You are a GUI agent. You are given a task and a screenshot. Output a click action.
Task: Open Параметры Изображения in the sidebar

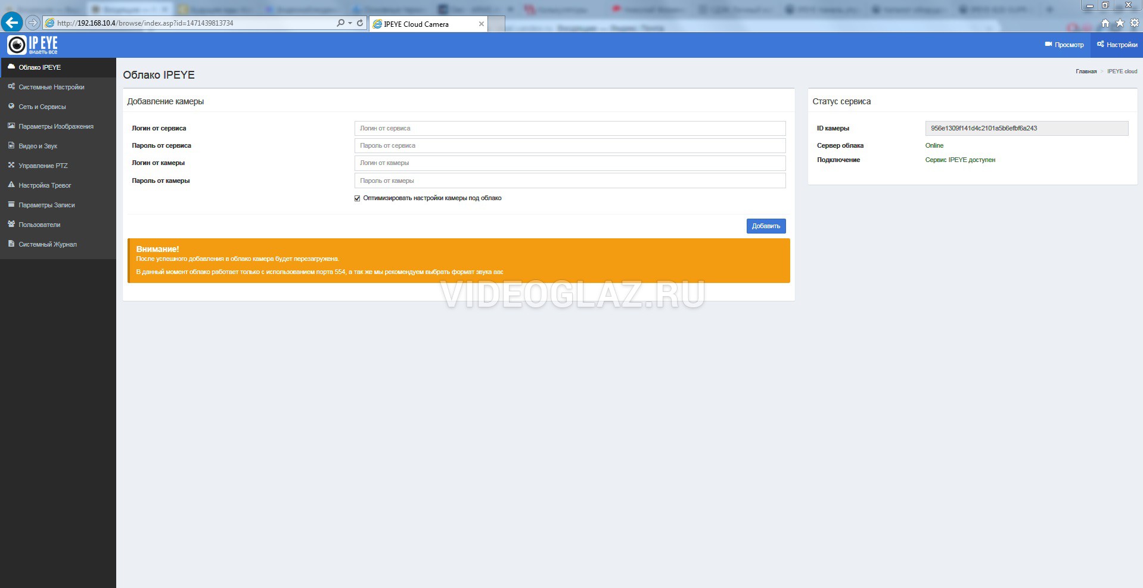click(58, 126)
